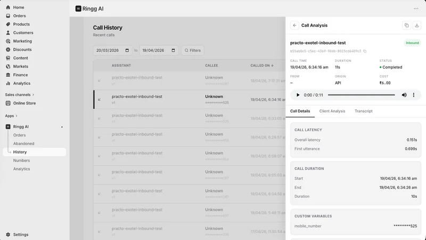Open the Analytics bar chart icon
Viewport: 426px width, 240px height.
tap(8, 83)
